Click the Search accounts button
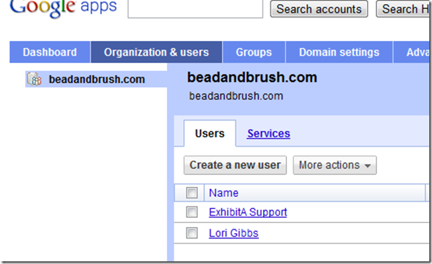 tap(319, 9)
